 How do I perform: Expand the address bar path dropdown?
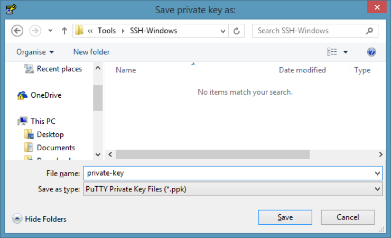pos(222,31)
